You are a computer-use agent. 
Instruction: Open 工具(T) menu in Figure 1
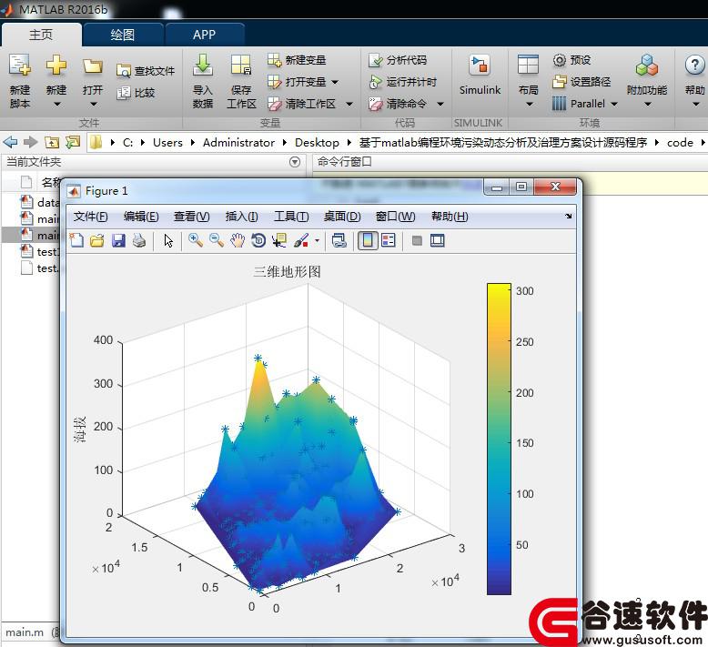[x=291, y=217]
